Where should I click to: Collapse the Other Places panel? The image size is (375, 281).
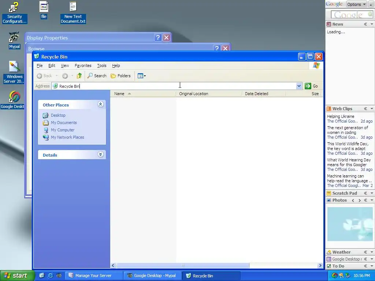[x=101, y=104]
